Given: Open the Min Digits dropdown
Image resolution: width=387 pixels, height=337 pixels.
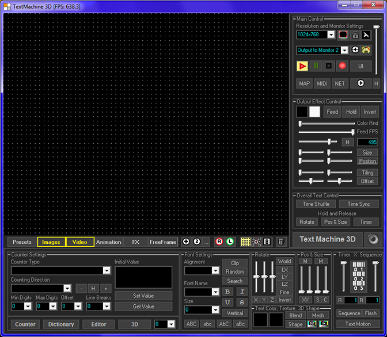Looking at the screenshot, I should coord(28,306).
